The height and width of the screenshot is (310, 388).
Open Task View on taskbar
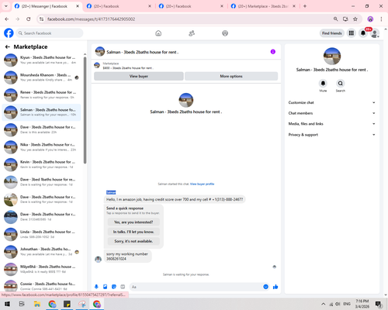22,304
